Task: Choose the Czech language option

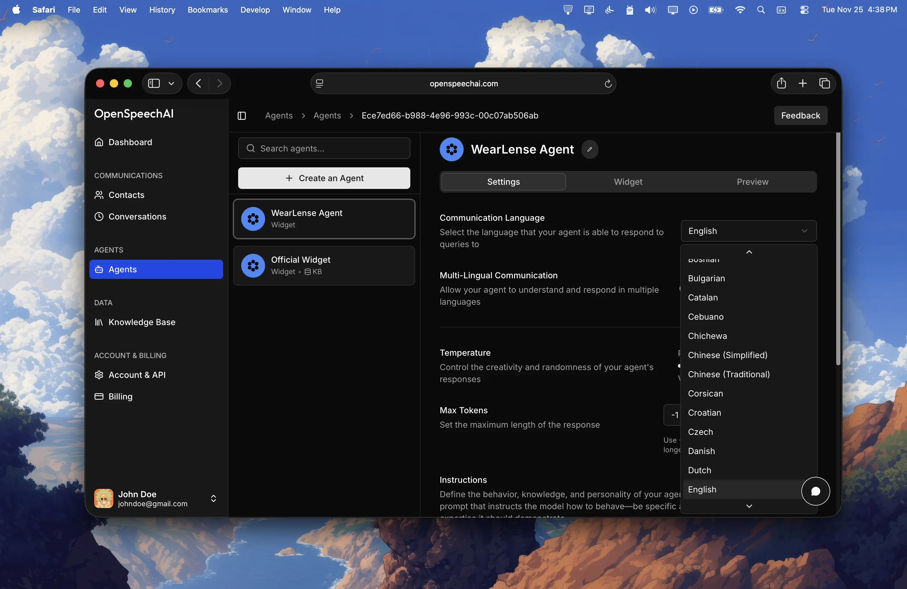Action: 748,432
